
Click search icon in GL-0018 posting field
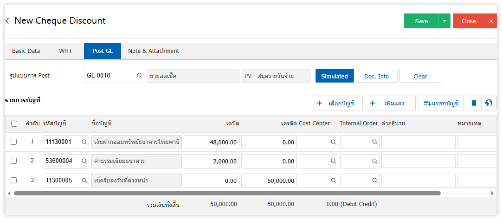139,76
